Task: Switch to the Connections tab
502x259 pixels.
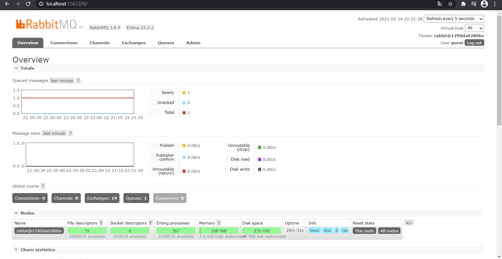Action: click(x=64, y=43)
